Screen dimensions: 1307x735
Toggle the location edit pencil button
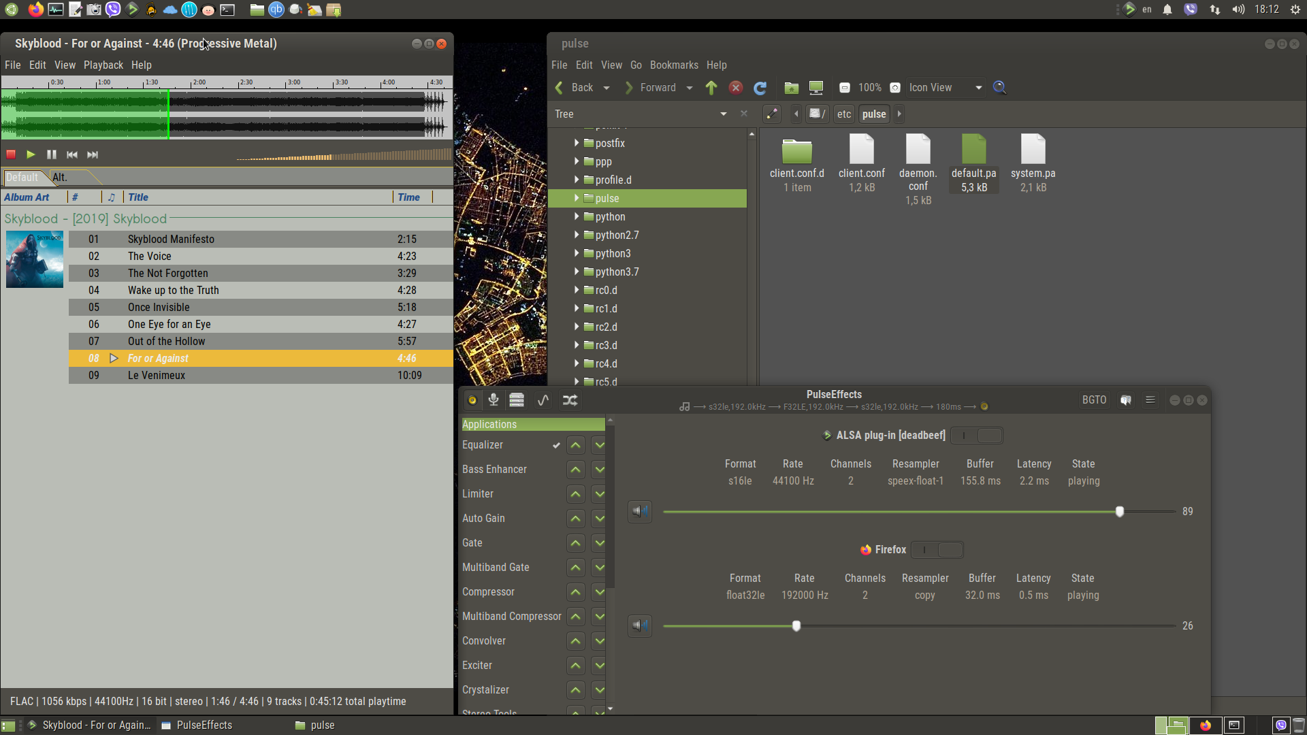tap(771, 114)
